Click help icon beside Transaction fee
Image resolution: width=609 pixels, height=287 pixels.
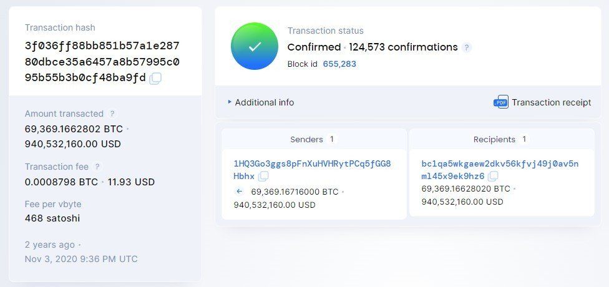click(x=97, y=167)
